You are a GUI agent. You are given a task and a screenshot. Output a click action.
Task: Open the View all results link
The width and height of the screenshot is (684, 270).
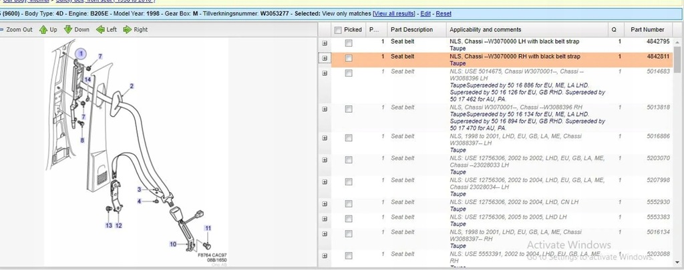[394, 13]
